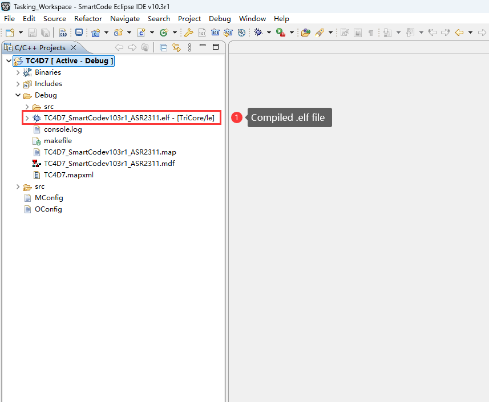The image size is (489, 402).
Task: Click the build wrench icon
Action: (x=188, y=33)
